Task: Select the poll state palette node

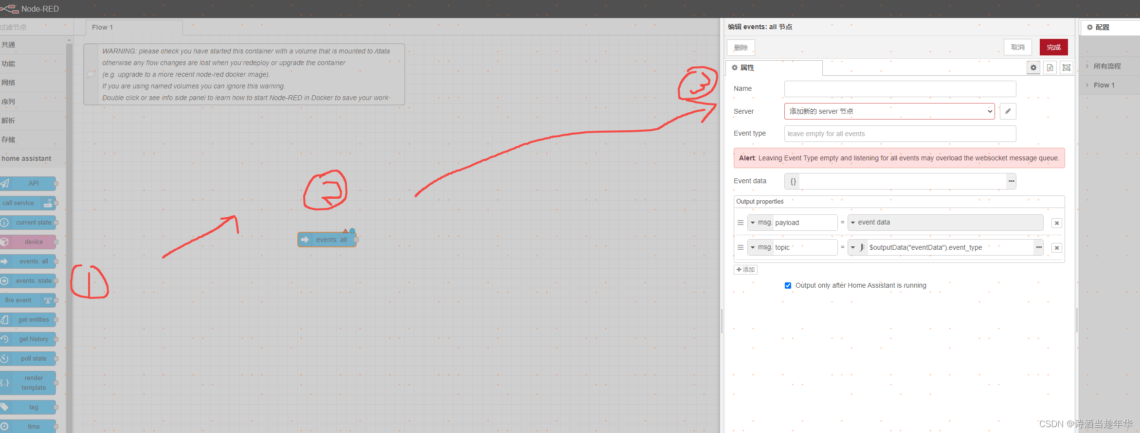Action: click(x=28, y=358)
